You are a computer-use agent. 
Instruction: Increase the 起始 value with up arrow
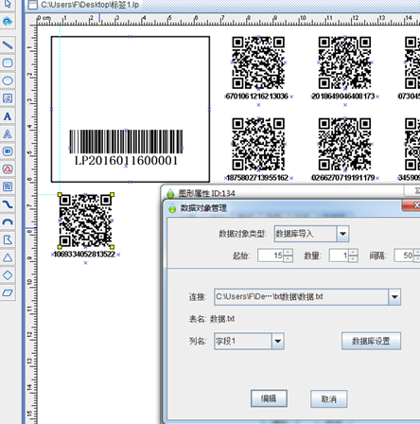pos(288,253)
